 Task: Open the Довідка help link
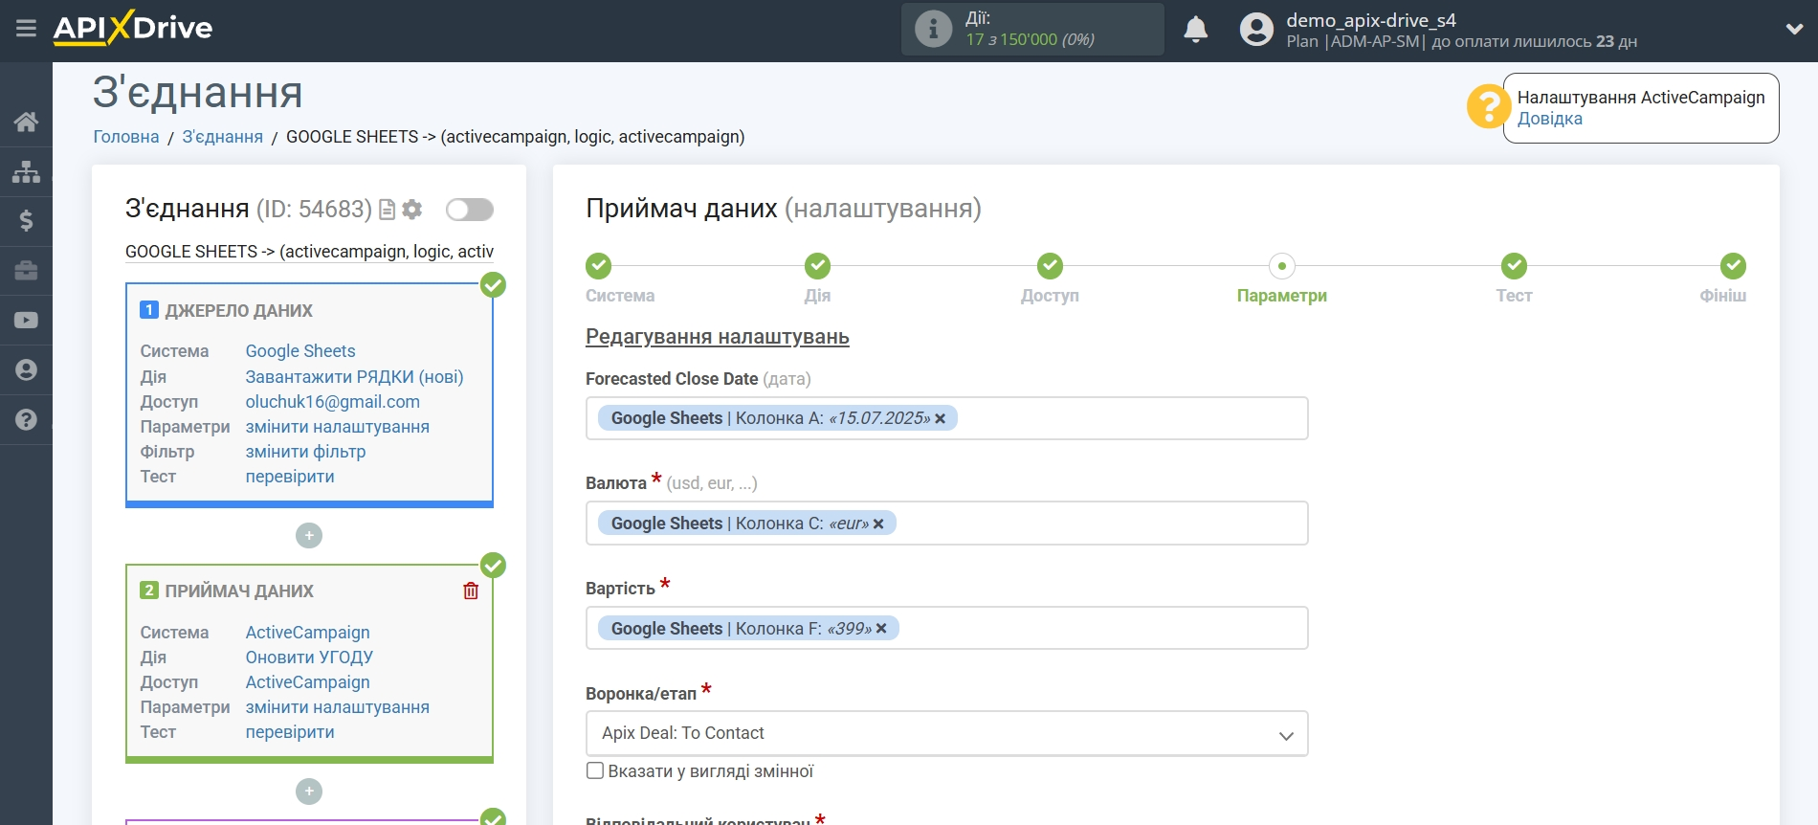1549,119
